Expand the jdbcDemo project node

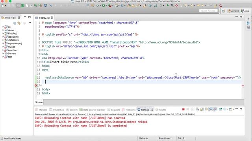(3, 37)
